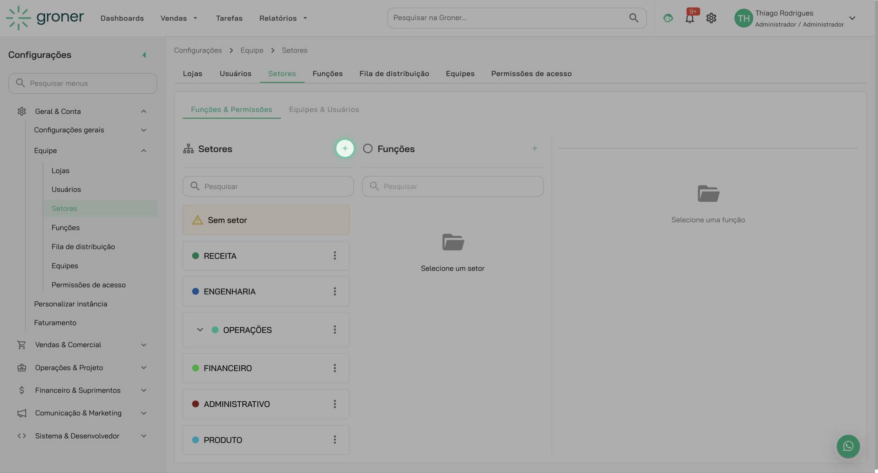The image size is (878, 473).
Task: Click the org-chart icon beside Setores header
Action: (x=188, y=149)
